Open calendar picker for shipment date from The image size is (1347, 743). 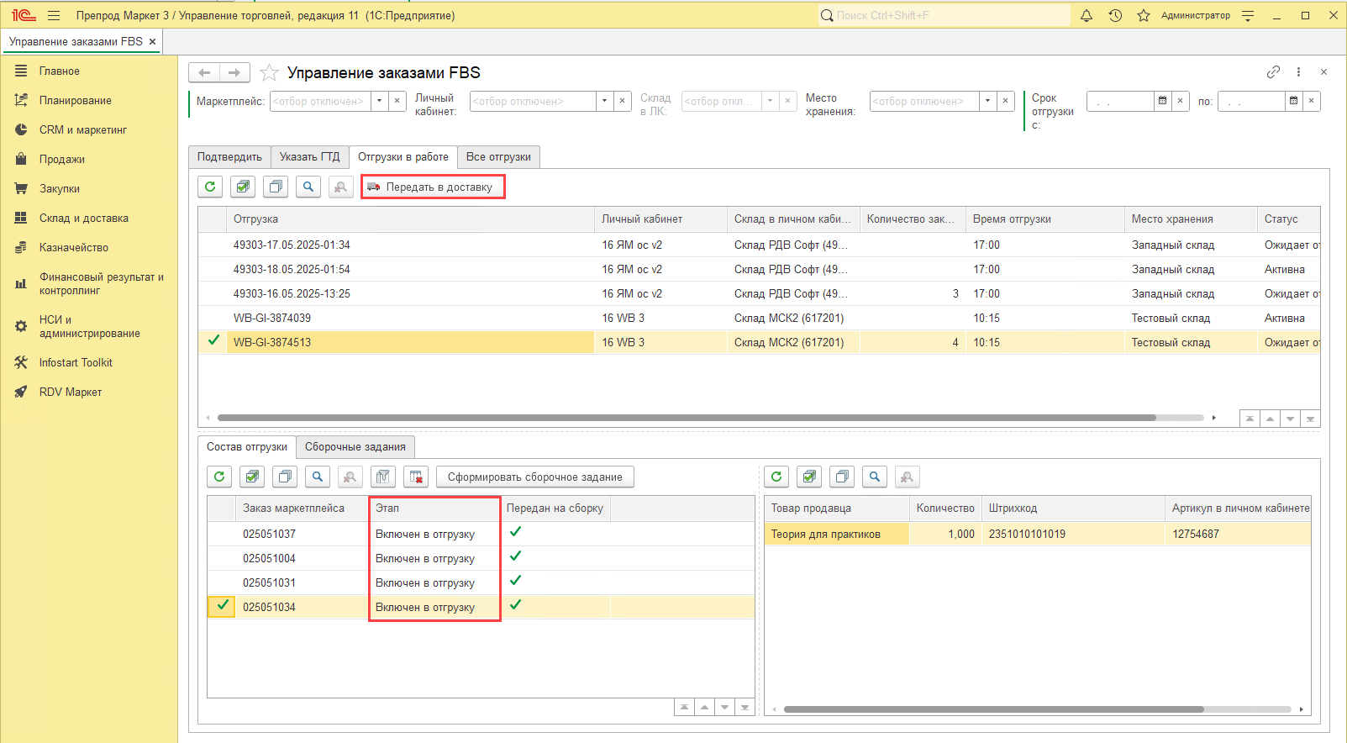click(x=1162, y=101)
